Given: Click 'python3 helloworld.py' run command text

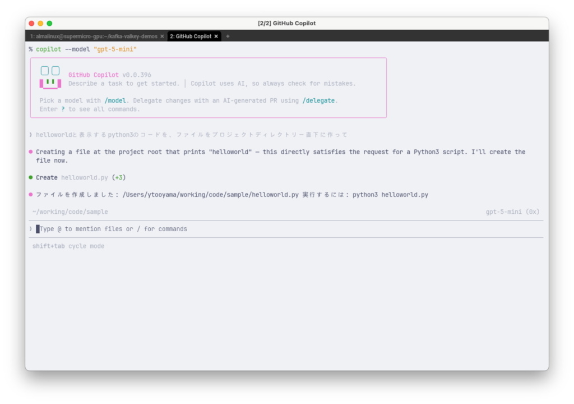Looking at the screenshot, I should pyautogui.click(x=390, y=195).
